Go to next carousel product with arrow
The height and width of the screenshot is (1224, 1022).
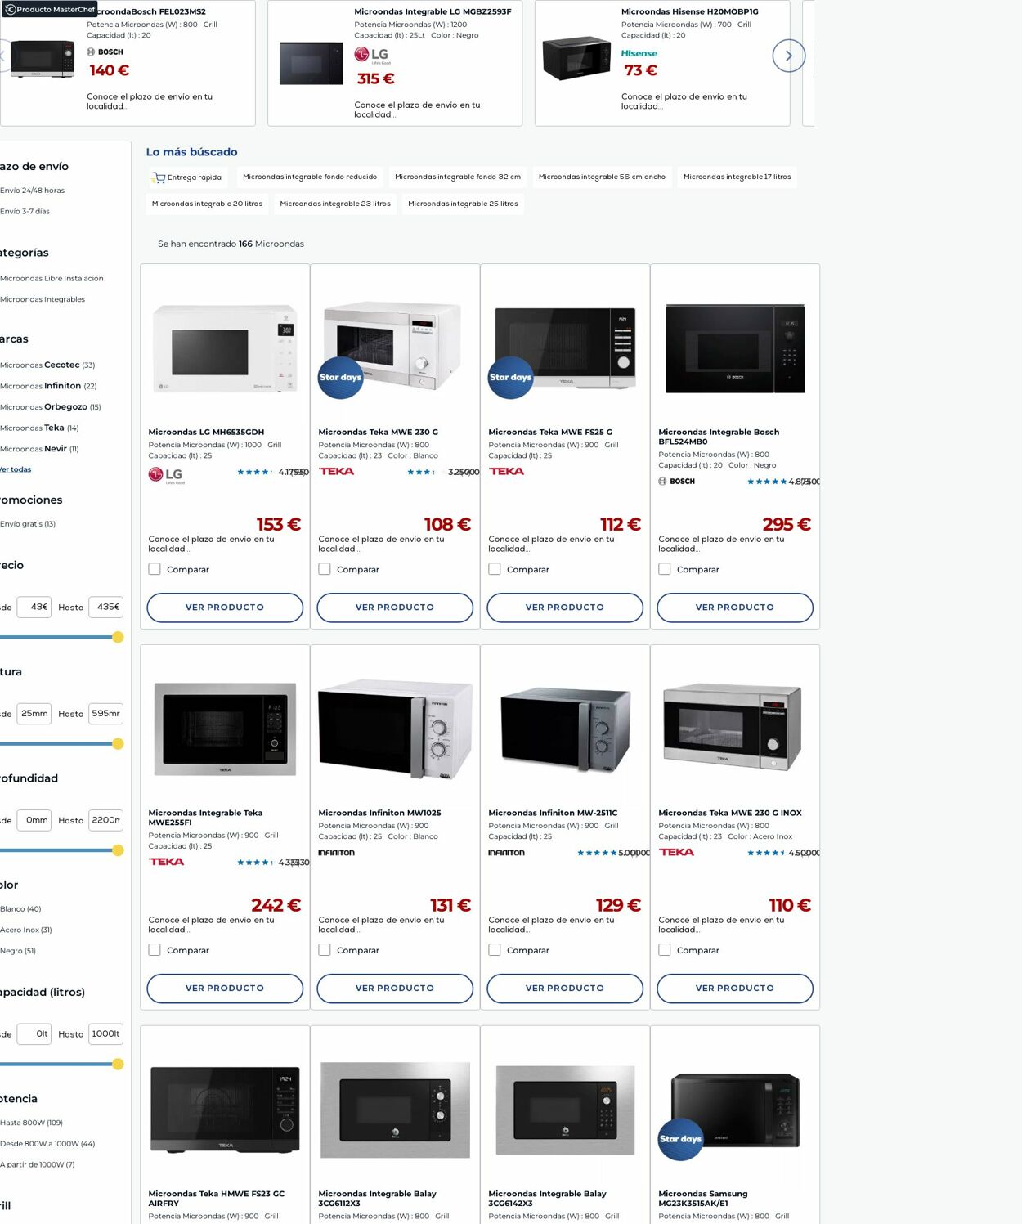point(788,56)
